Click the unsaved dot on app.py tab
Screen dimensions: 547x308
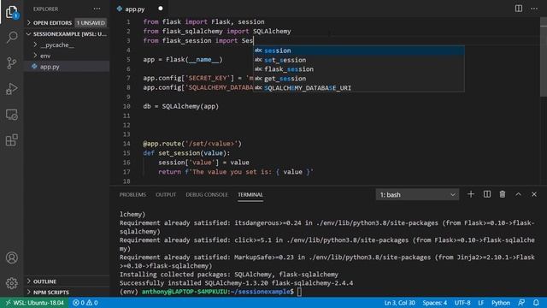(x=161, y=9)
